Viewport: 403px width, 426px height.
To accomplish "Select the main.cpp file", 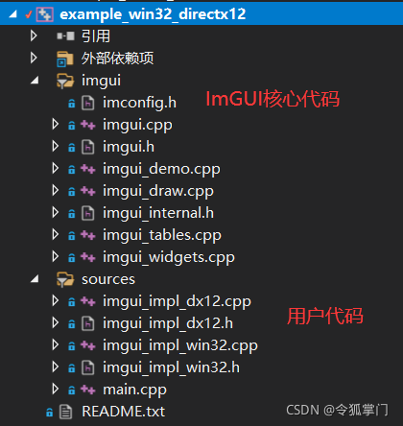I will click(x=134, y=390).
